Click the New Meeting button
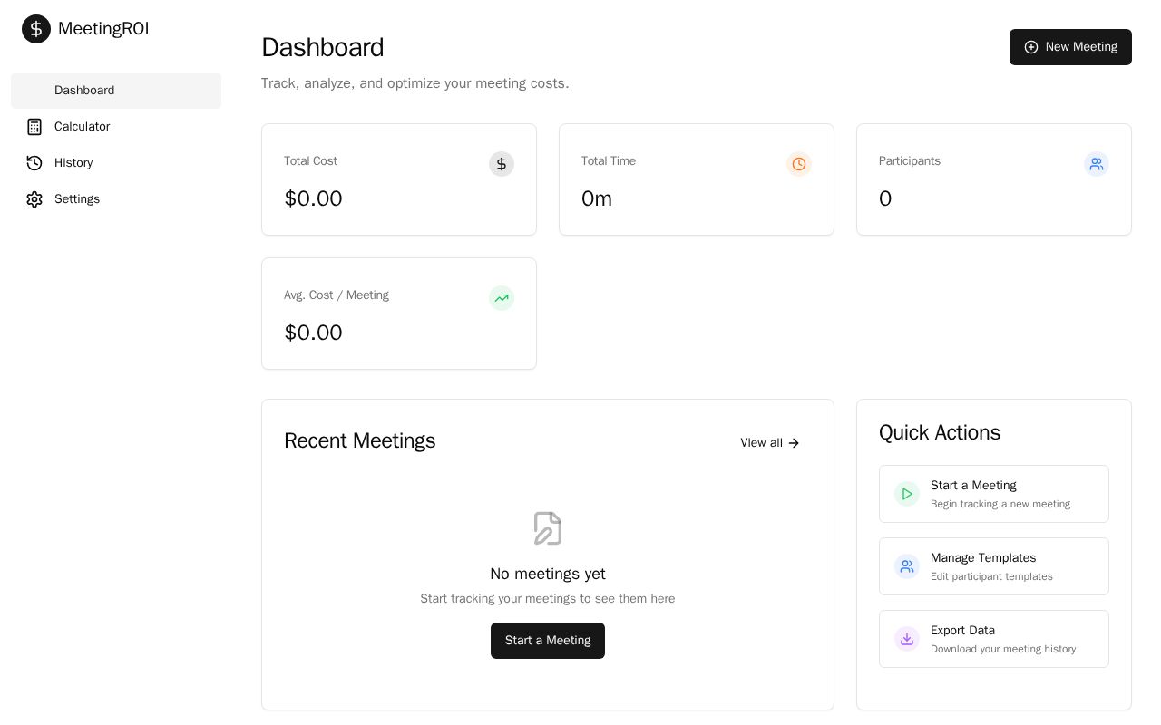This screenshot has height=725, width=1161. pyautogui.click(x=1070, y=47)
